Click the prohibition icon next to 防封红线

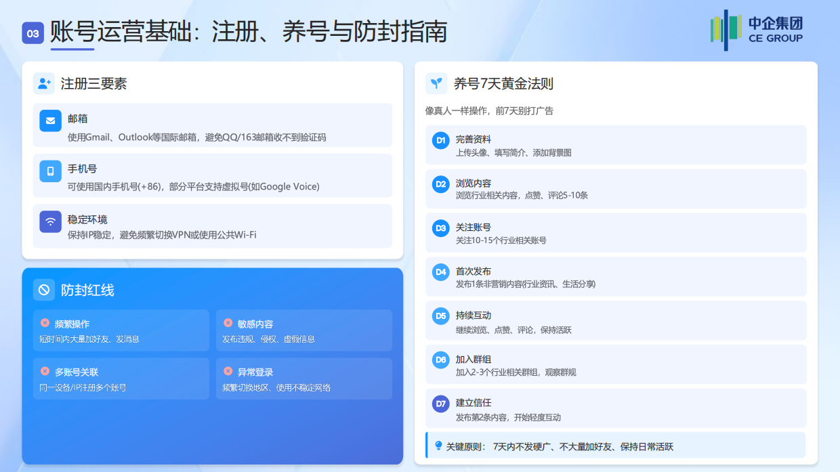[45, 290]
